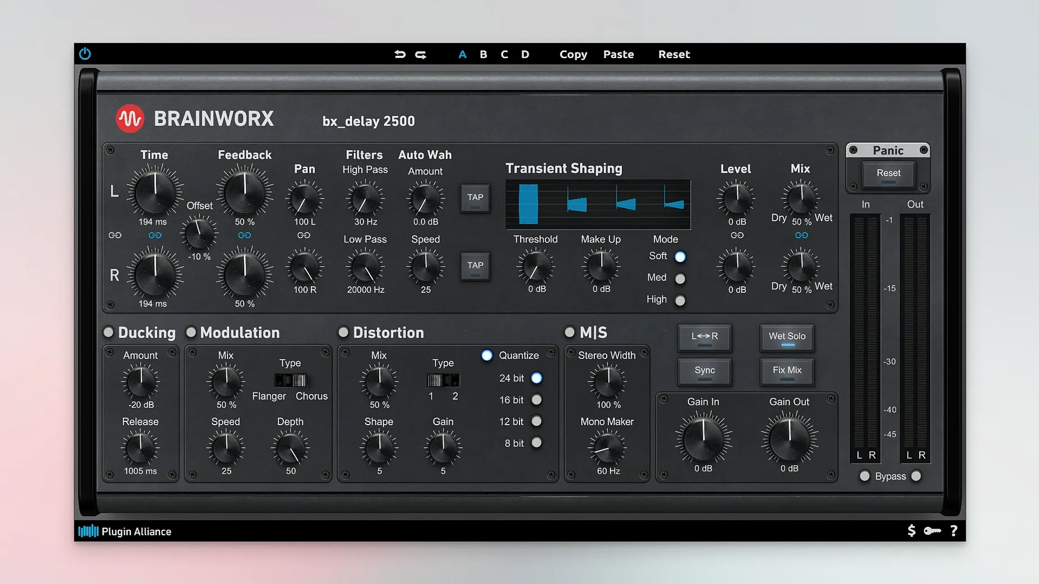The width and height of the screenshot is (1039, 584).
Task: Click the Feedback link icon
Action: pyautogui.click(x=244, y=235)
